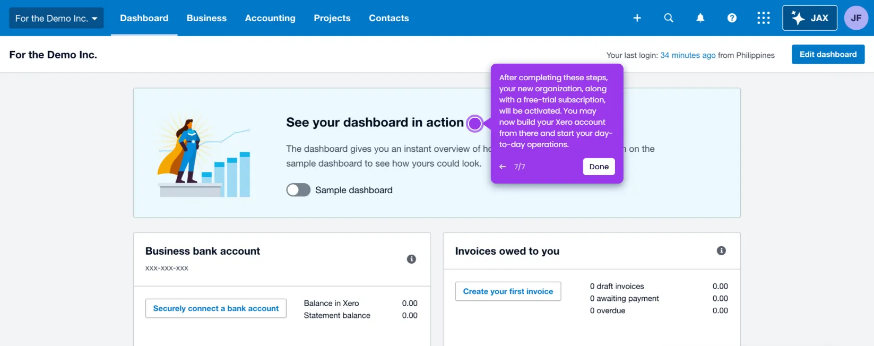The image size is (874, 346).
Task: Open the Accounting menu
Action: click(x=270, y=18)
